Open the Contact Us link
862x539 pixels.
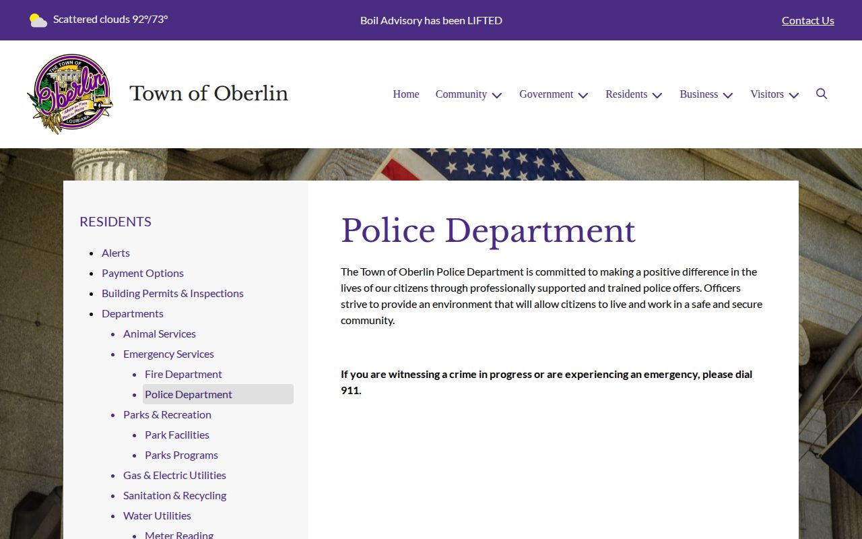pos(808,20)
